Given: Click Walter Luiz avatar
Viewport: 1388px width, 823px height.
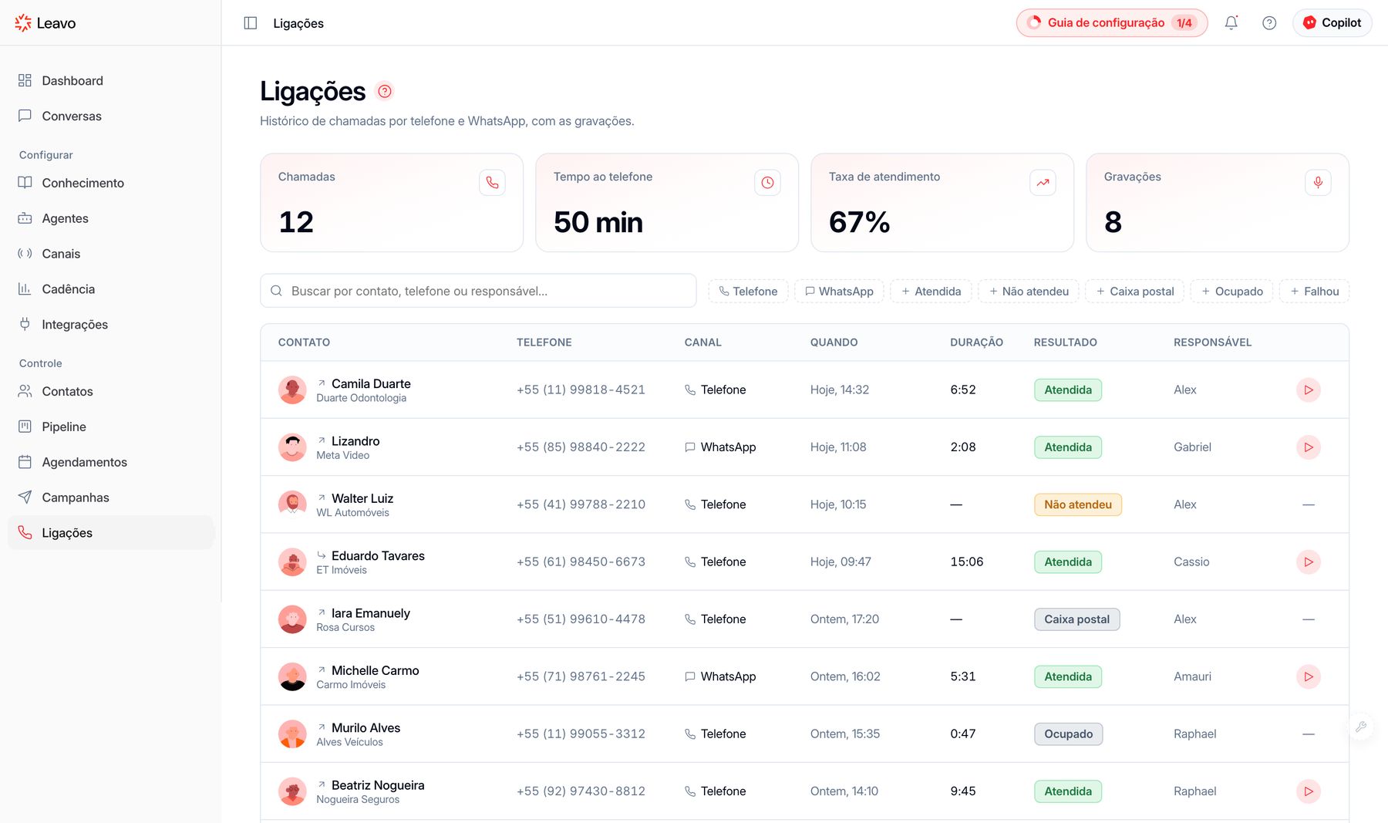Looking at the screenshot, I should click(x=292, y=504).
